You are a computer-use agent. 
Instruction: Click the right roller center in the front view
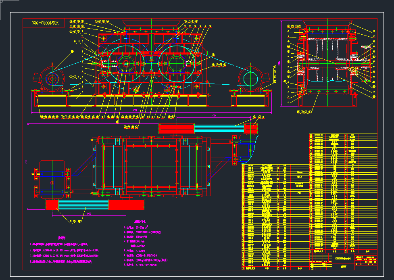click(177, 63)
